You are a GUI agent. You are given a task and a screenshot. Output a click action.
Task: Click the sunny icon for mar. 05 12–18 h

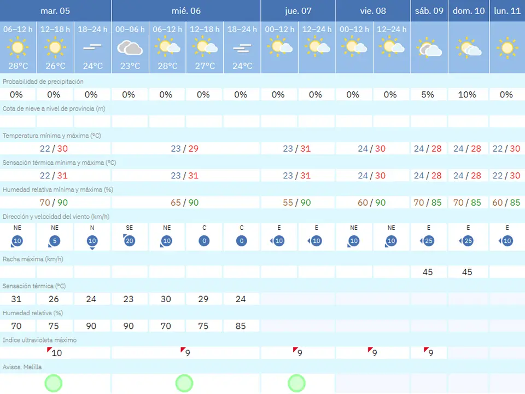(55, 47)
